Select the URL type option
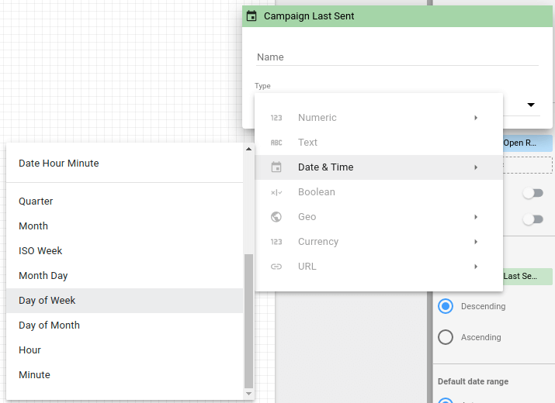This screenshot has width=555, height=403. [379, 266]
